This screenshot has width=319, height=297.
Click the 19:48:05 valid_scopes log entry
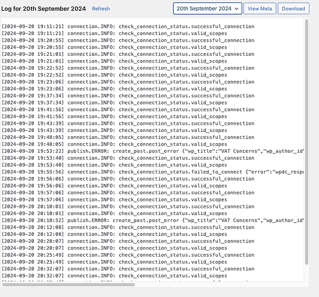[x=114, y=144]
